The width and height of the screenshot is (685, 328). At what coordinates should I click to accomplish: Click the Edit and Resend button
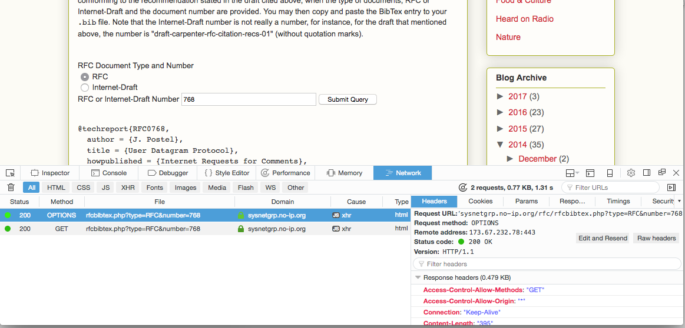pyautogui.click(x=602, y=238)
